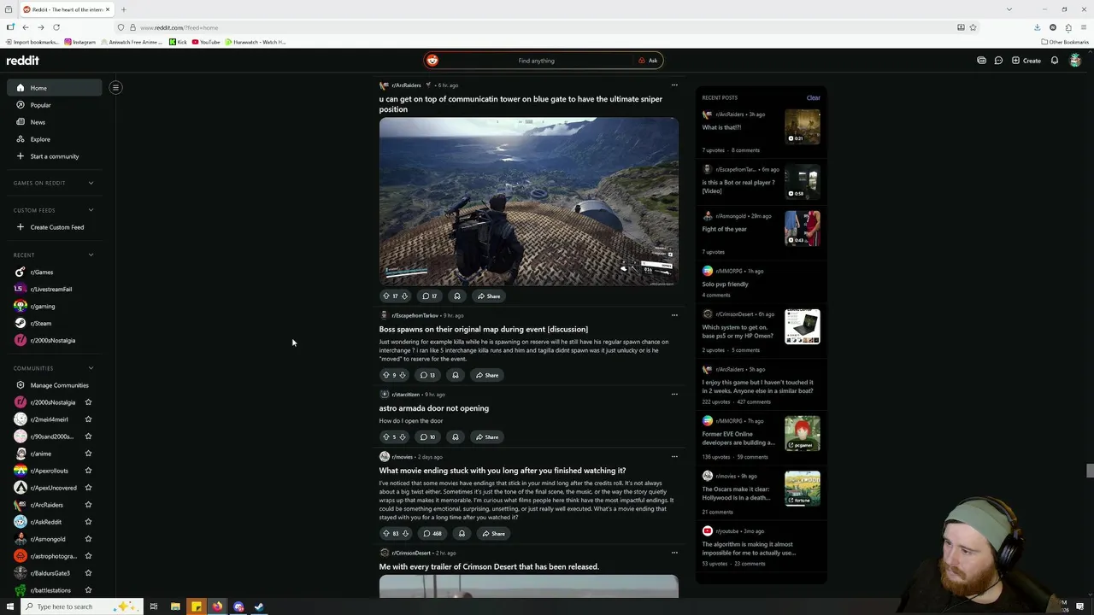Toggle favorite star for r/90sand2000s
This screenshot has width=1094, height=615.
pos(88,436)
